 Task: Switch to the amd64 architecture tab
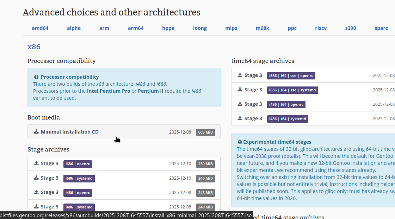click(x=40, y=28)
